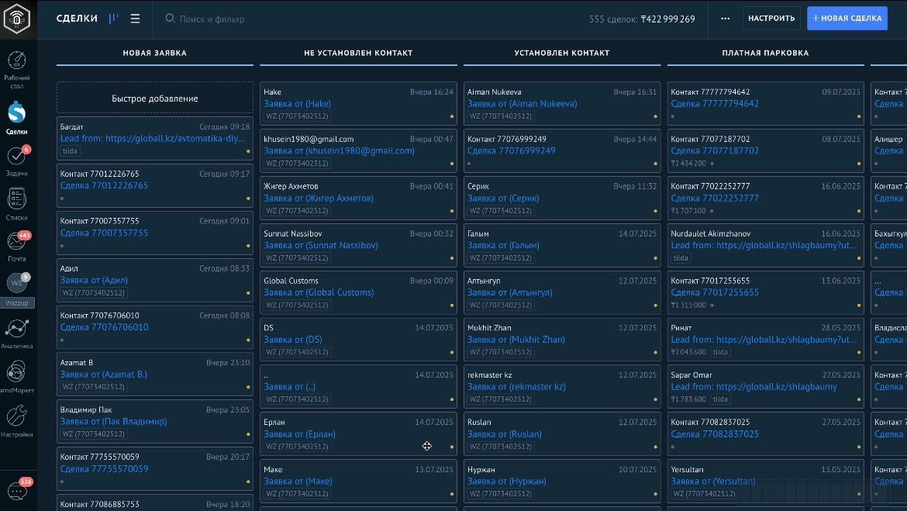Click tilda tag on Sapar Omar card
Viewport: 907px width, 511px height.
720,399
